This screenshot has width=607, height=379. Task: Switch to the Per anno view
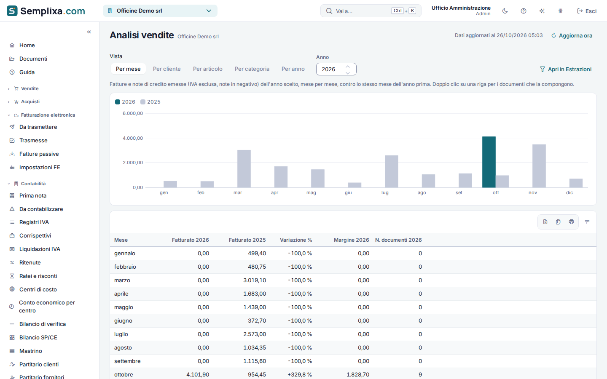coord(293,69)
